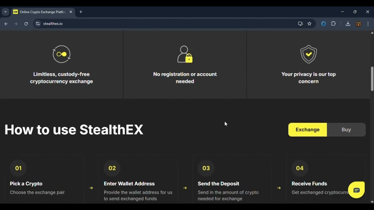Click the scrollbar down arrow
The height and width of the screenshot is (210, 374).
[372, 202]
